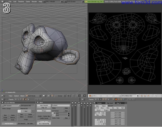
Task: Open Lamp buttons in right buttons window
Action: point(114,99)
